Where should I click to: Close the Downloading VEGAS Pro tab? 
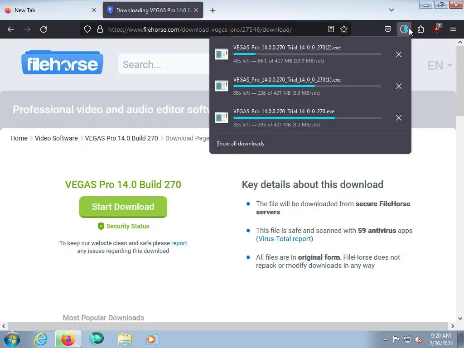point(196,10)
